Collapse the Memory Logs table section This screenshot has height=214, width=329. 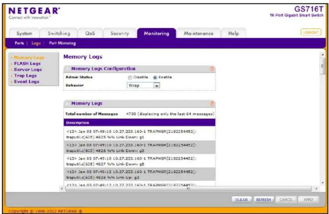click(68, 103)
